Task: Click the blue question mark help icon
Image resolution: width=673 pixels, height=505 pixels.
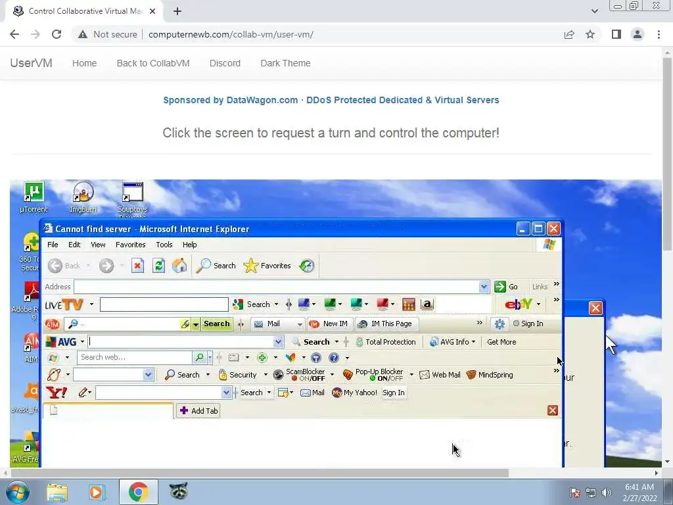Action: pos(333,357)
